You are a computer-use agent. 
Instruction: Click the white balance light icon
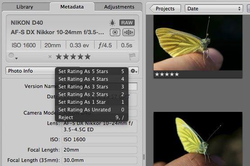click(x=112, y=23)
